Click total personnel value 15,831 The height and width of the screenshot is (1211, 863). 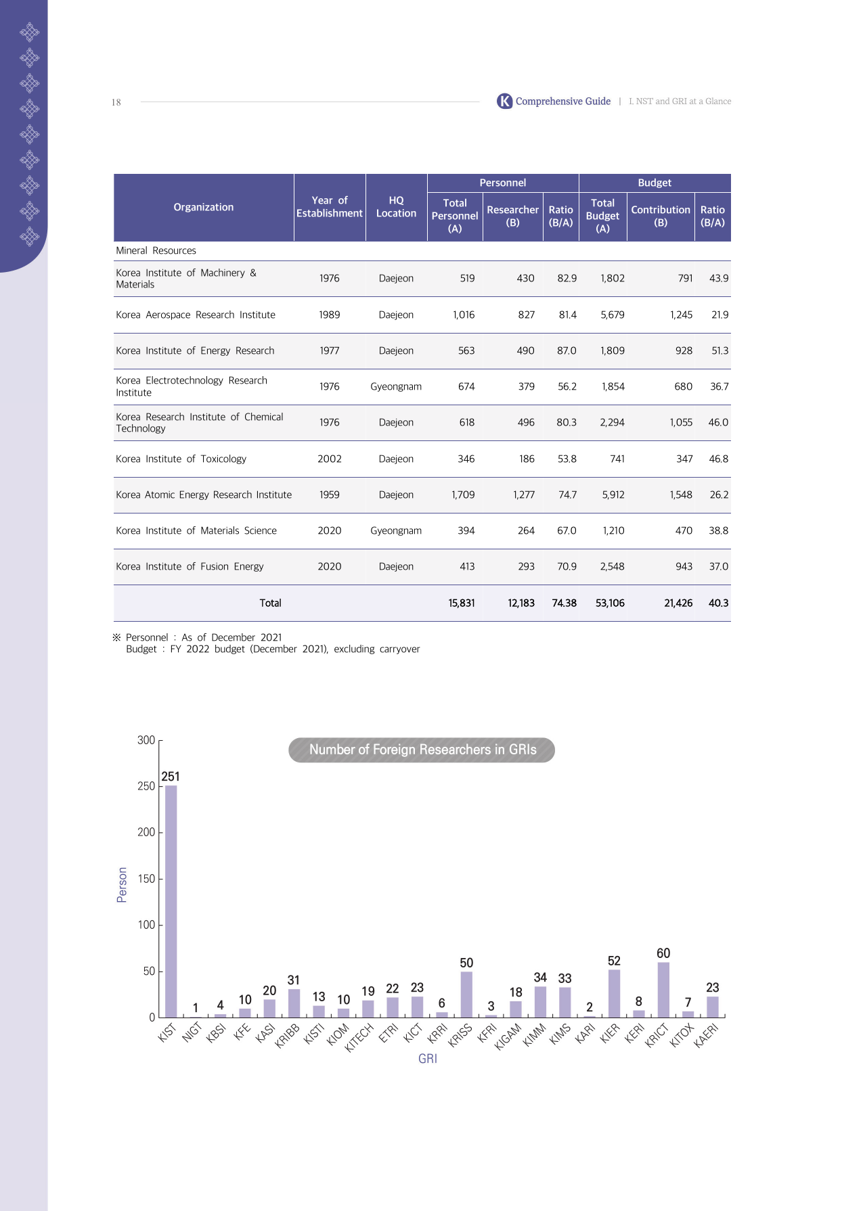pyautogui.click(x=462, y=603)
